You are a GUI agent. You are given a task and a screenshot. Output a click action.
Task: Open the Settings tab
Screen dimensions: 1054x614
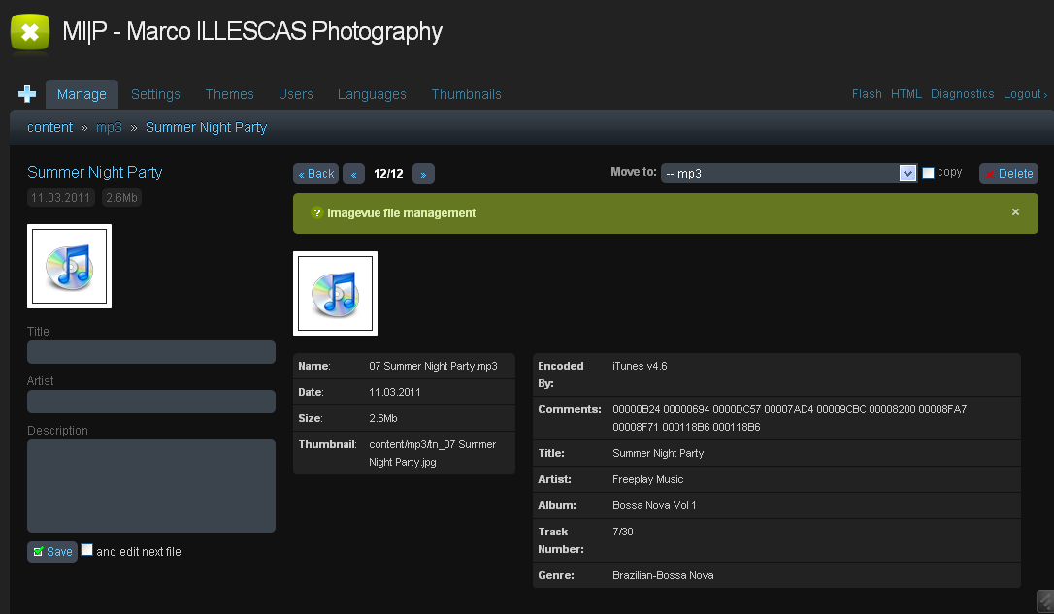click(155, 94)
